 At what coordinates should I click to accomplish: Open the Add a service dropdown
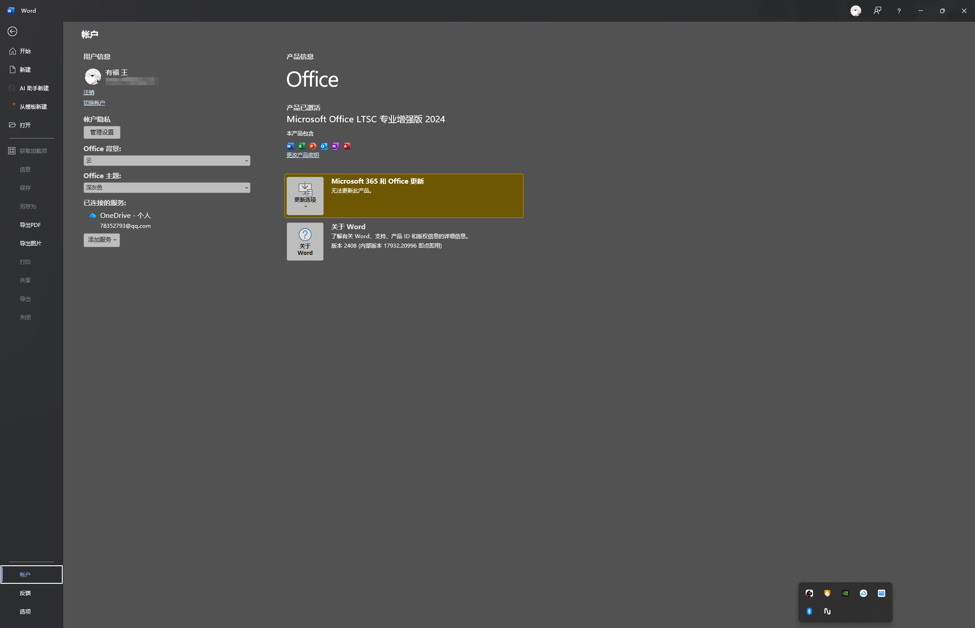[102, 240]
